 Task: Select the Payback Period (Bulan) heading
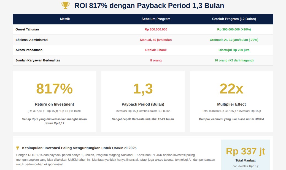(143, 104)
